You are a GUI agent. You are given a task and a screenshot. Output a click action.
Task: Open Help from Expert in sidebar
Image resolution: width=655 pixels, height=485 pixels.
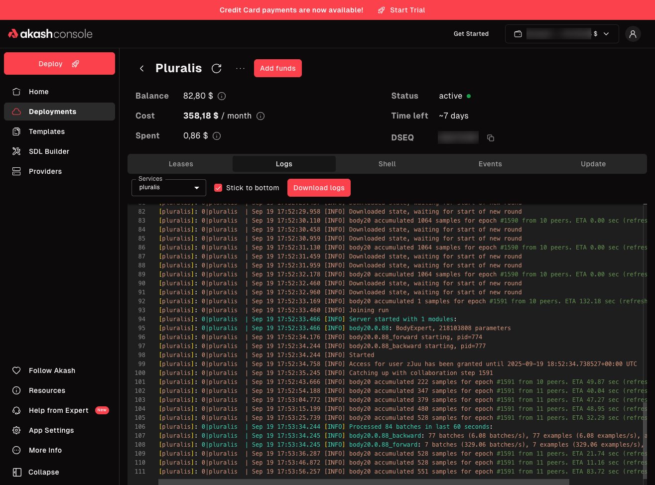coord(59,410)
